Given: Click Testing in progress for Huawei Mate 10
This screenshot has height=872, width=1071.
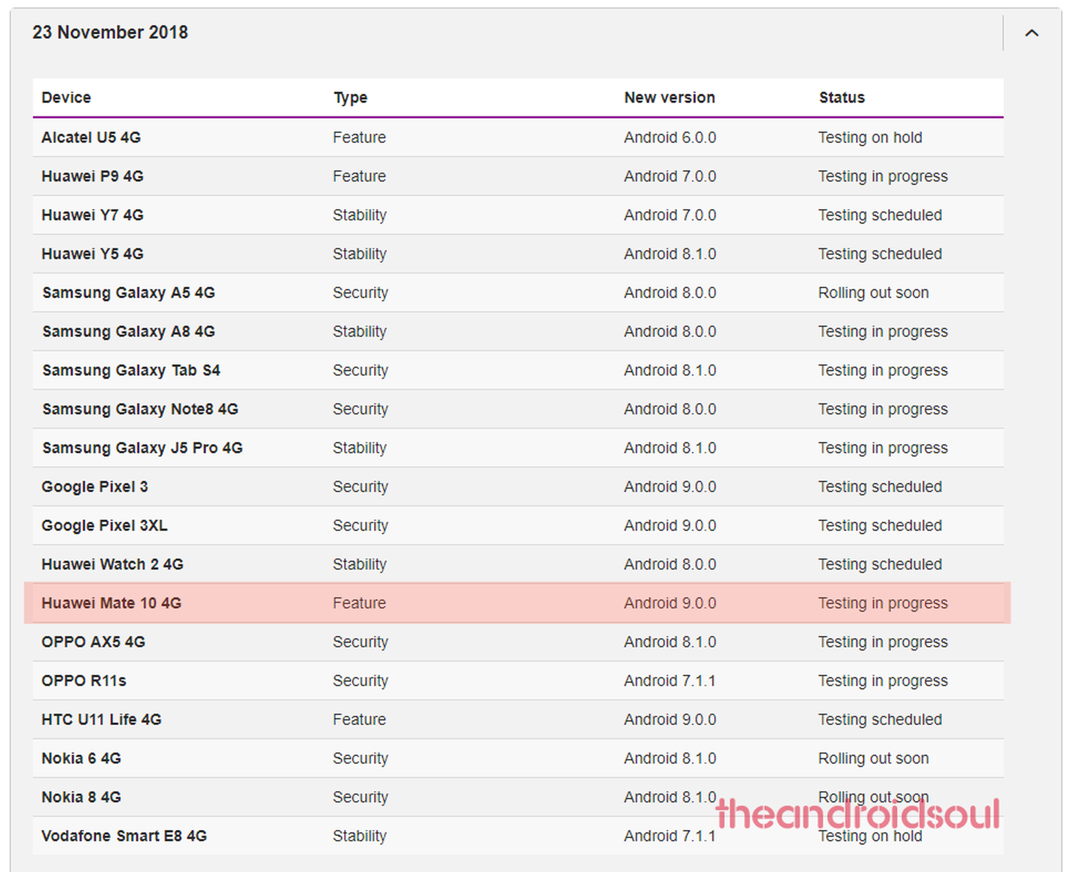Looking at the screenshot, I should coord(883,603).
